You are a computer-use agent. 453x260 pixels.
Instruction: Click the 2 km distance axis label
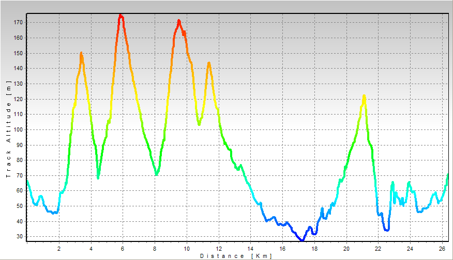tap(59, 249)
